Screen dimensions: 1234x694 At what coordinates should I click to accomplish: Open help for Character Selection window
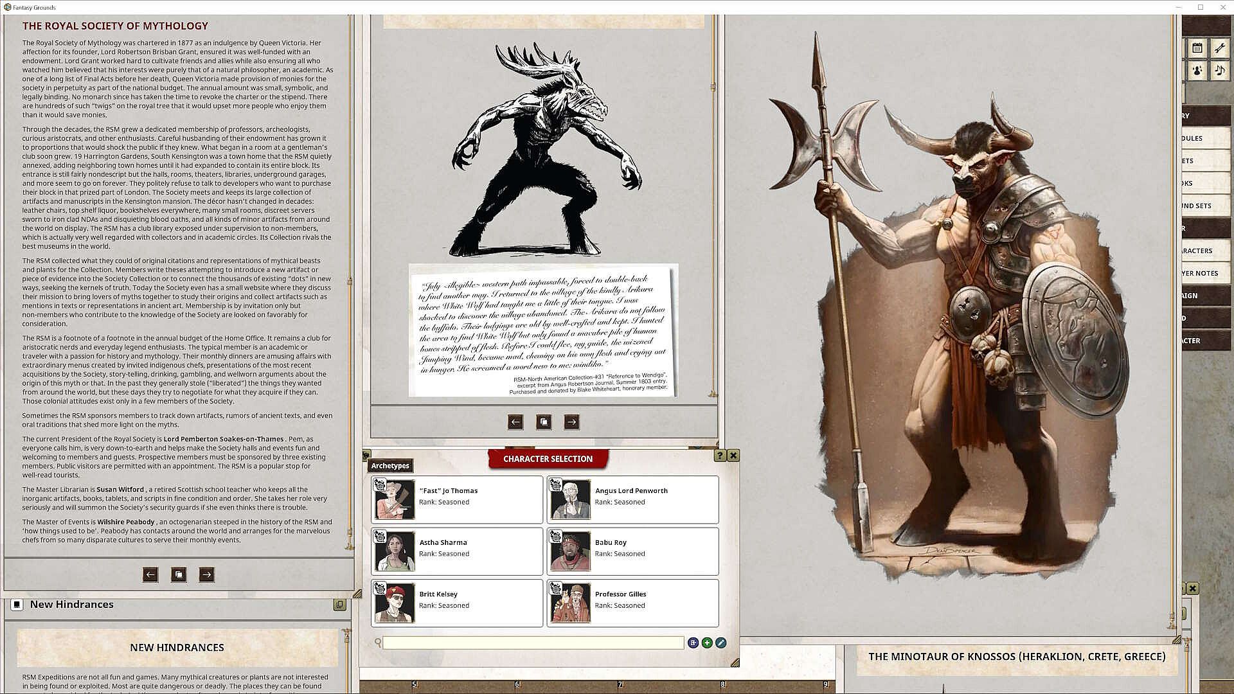720,456
